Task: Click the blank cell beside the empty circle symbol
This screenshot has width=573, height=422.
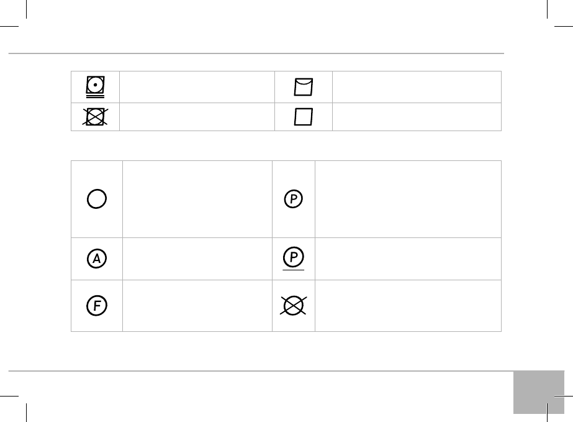Action: [197, 200]
